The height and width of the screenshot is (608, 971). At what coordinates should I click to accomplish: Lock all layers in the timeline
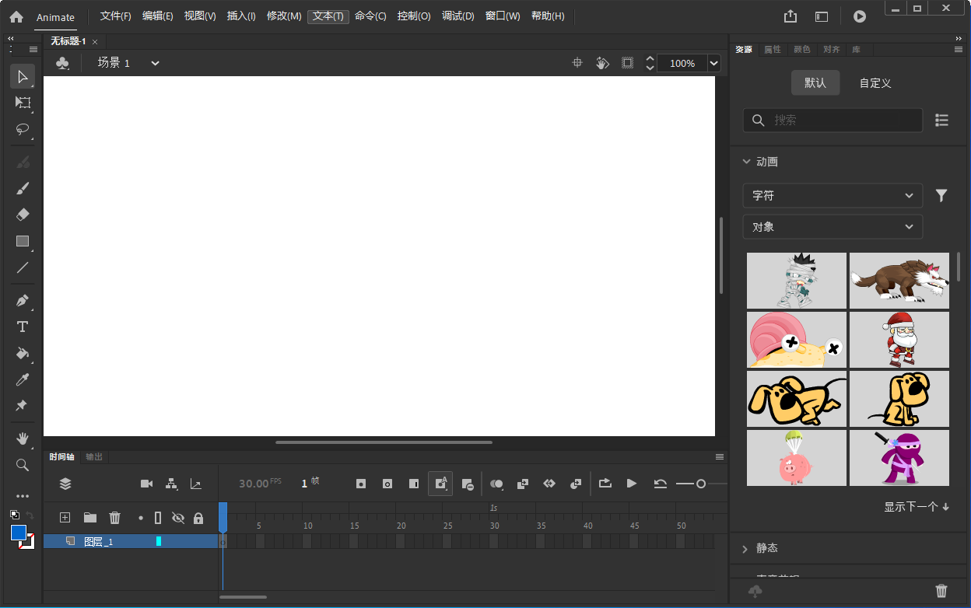tap(199, 517)
